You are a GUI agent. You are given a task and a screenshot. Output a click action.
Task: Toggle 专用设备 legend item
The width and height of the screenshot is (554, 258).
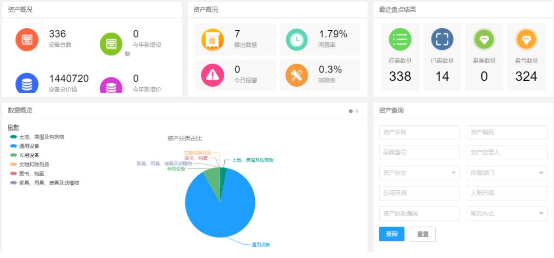[x=24, y=155]
